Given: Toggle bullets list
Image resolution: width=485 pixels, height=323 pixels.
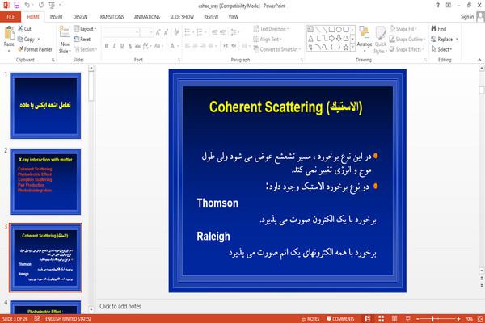Looking at the screenshot, I should pos(188,32).
